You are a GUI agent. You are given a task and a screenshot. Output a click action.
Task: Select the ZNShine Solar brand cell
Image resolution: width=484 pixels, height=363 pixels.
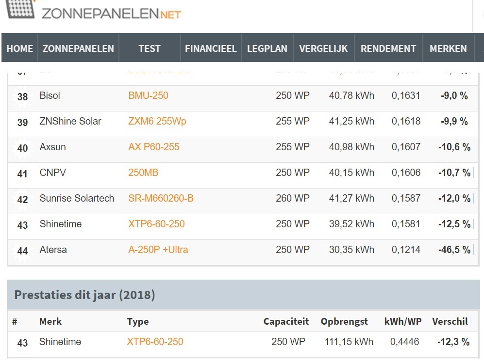(x=70, y=122)
